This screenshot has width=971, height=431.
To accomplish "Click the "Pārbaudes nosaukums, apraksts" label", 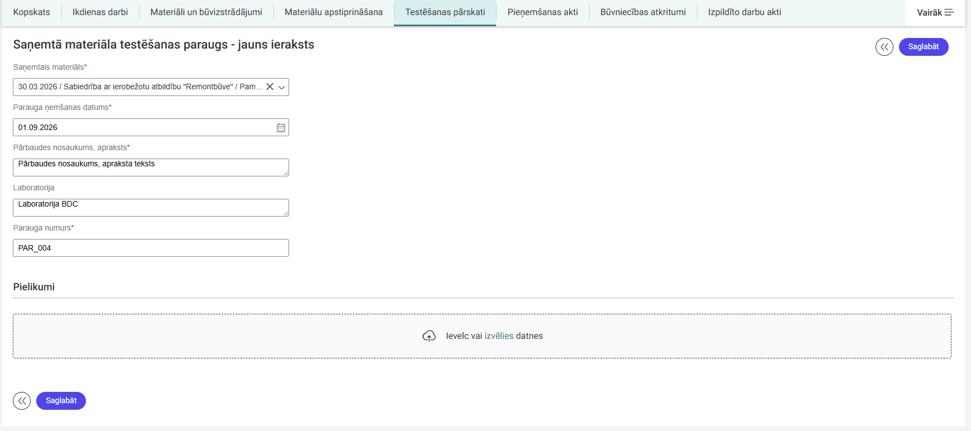I will click(x=70, y=148).
